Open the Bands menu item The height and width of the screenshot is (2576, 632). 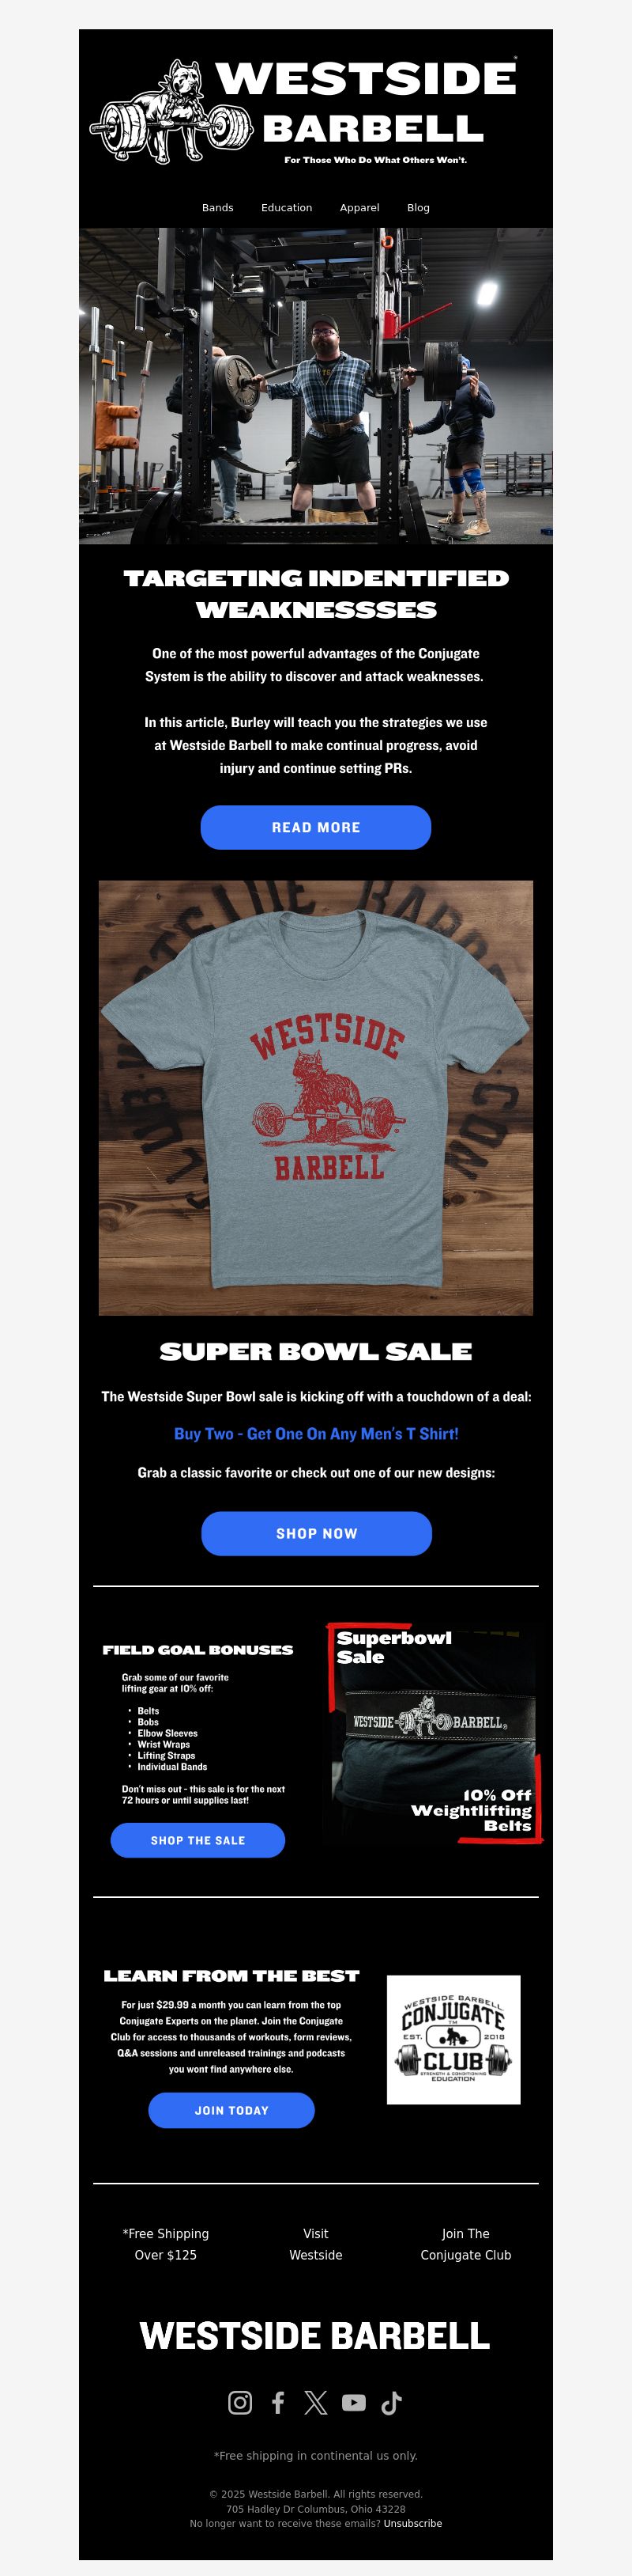(218, 208)
